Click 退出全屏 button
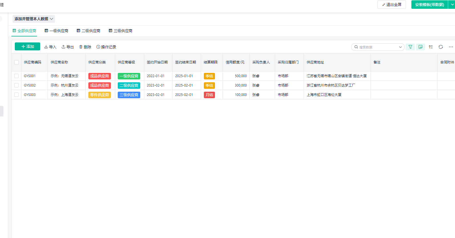Screen dimensions: 455x238 [x=392, y=5]
